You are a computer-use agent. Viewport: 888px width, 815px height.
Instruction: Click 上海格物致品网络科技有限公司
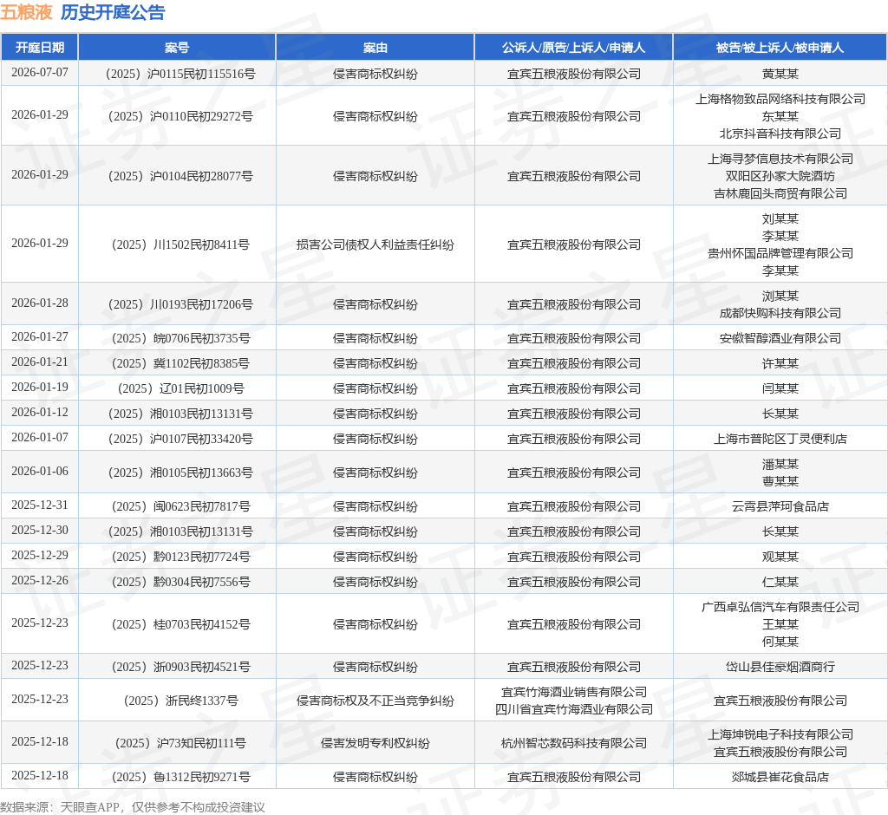[x=780, y=99]
